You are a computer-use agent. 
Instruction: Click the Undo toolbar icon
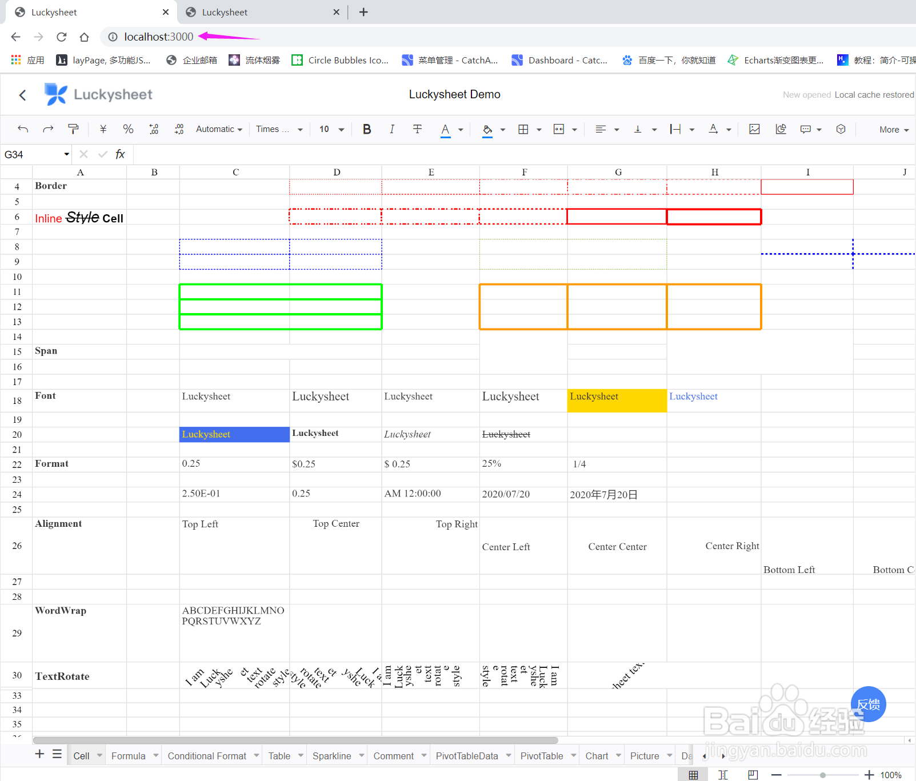23,129
